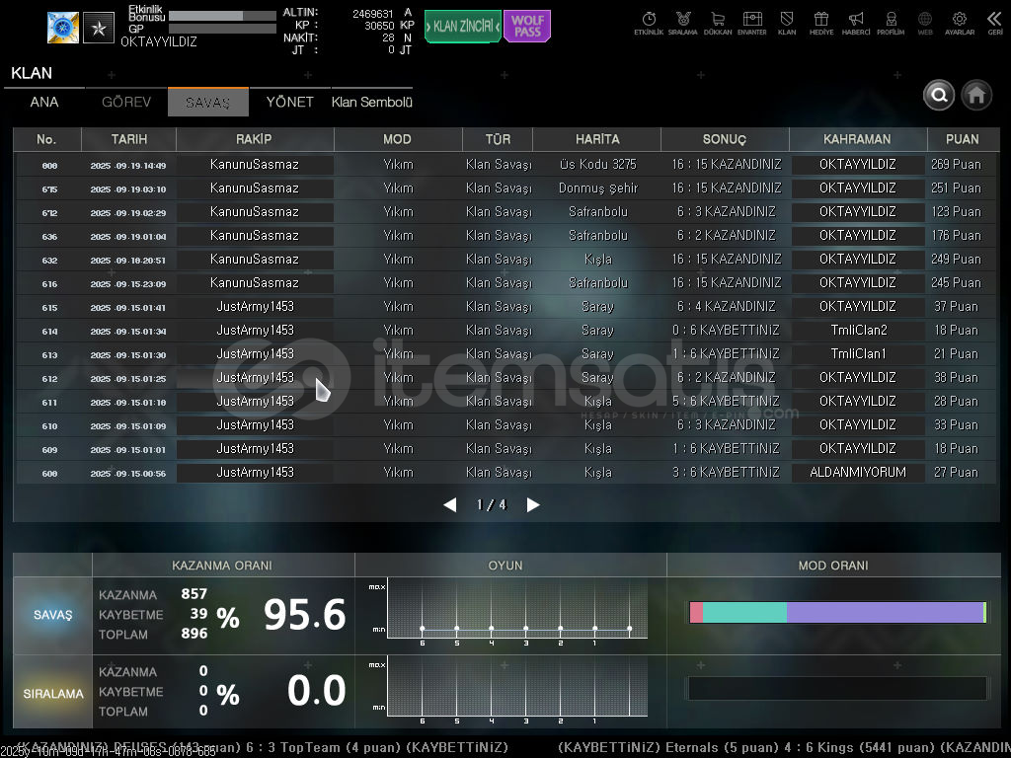The width and height of the screenshot is (1011, 758).
Task: Go to next page of war list
Action: 533,505
